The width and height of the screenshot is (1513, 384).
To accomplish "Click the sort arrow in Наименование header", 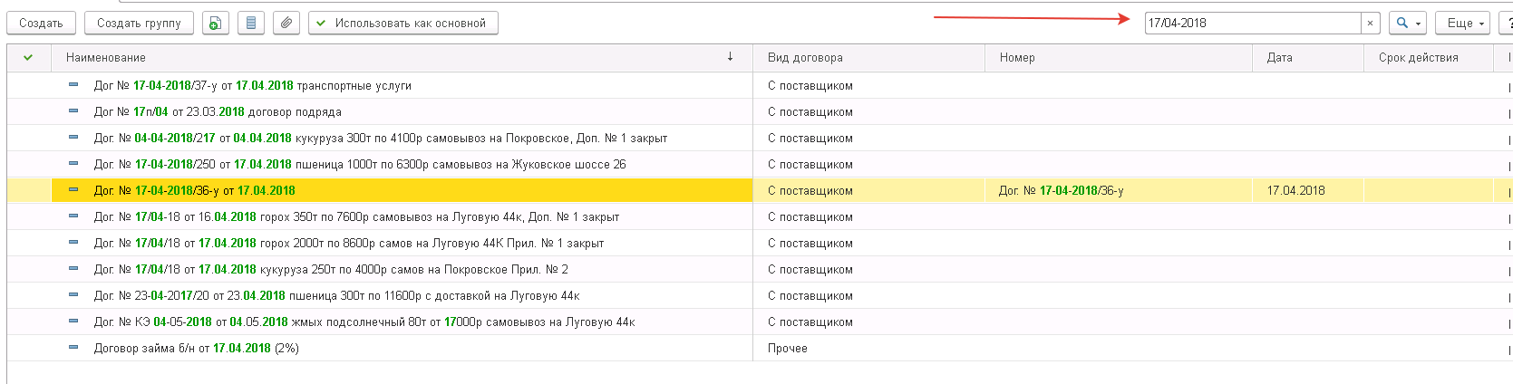I will click(730, 57).
